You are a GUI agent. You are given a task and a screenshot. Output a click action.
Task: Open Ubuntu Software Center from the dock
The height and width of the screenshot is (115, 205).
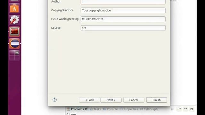tap(14, 8)
